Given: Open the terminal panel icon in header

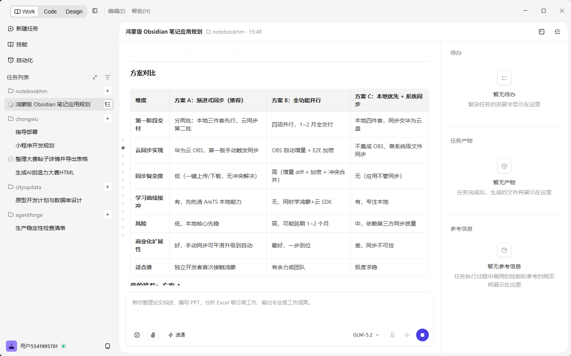Looking at the screenshot, I should pyautogui.click(x=542, y=32).
